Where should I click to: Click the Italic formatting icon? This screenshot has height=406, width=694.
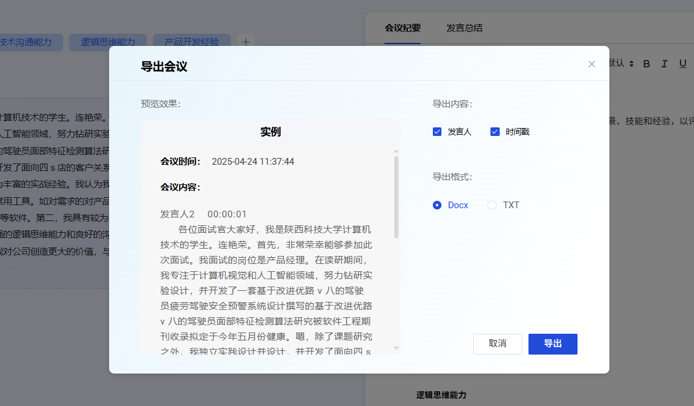coord(664,64)
